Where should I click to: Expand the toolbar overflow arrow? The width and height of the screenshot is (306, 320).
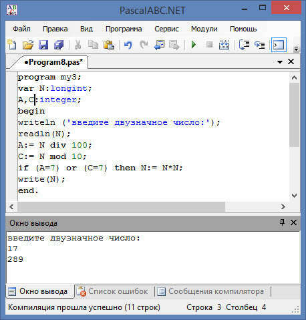[x=296, y=49]
